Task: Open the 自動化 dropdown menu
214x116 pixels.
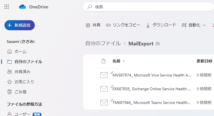Action: pos(194,25)
